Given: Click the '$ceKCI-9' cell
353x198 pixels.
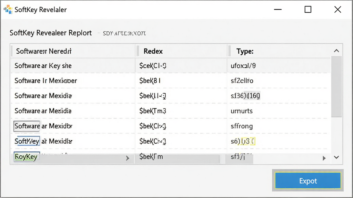Looking at the screenshot, I should click(x=153, y=66).
